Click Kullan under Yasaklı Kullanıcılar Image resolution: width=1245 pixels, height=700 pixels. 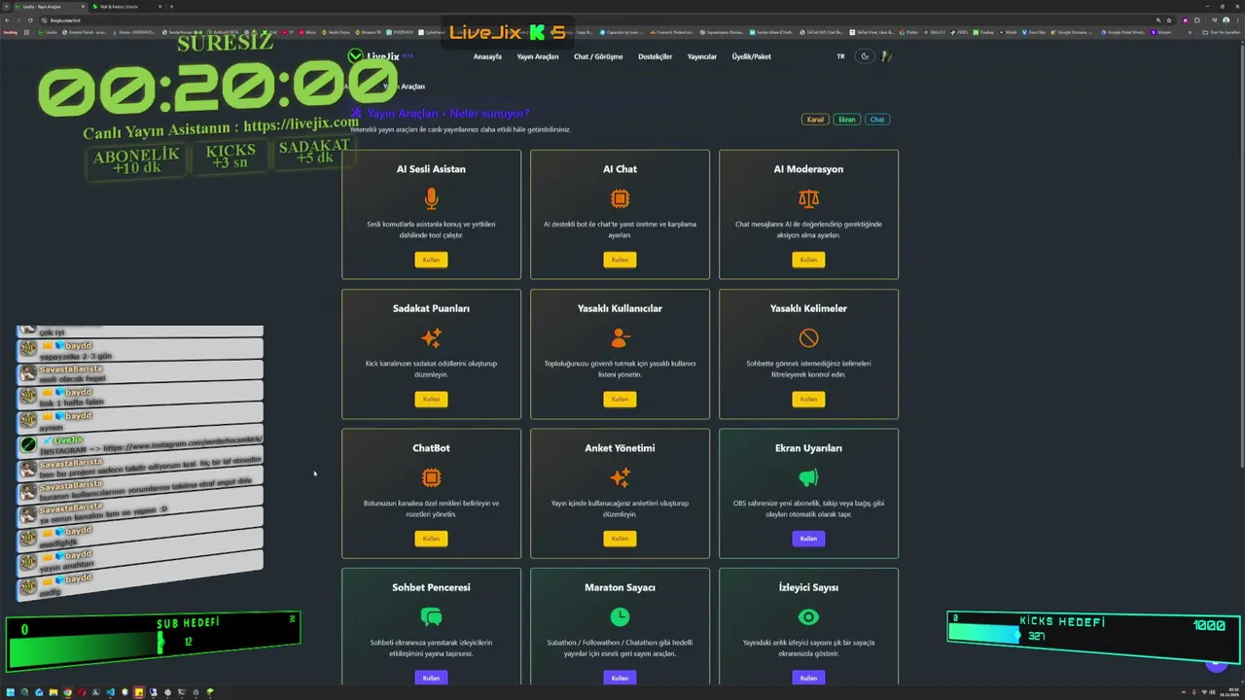(x=620, y=399)
